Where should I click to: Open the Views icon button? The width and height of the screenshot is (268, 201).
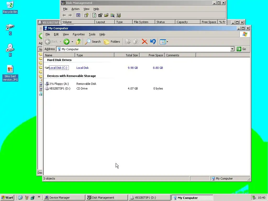point(163,42)
